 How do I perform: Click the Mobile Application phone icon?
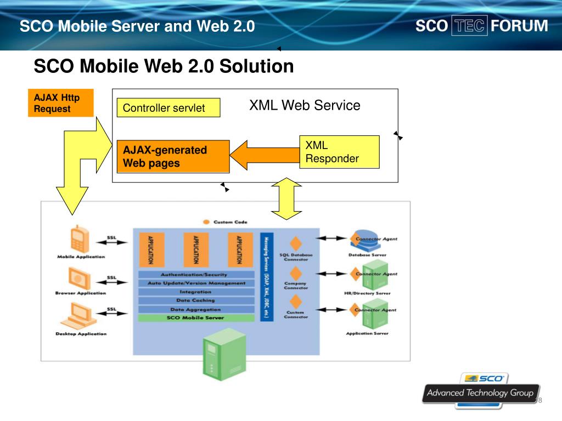[80, 239]
